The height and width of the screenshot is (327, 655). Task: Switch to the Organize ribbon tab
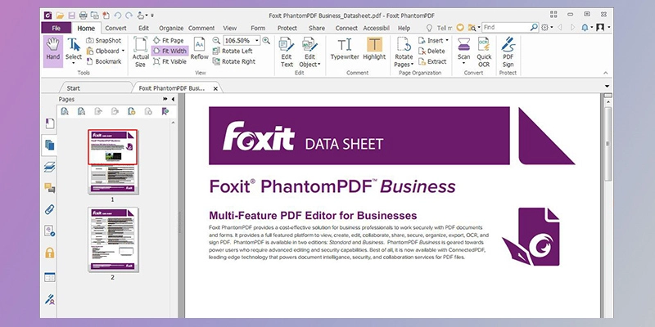pos(171,28)
